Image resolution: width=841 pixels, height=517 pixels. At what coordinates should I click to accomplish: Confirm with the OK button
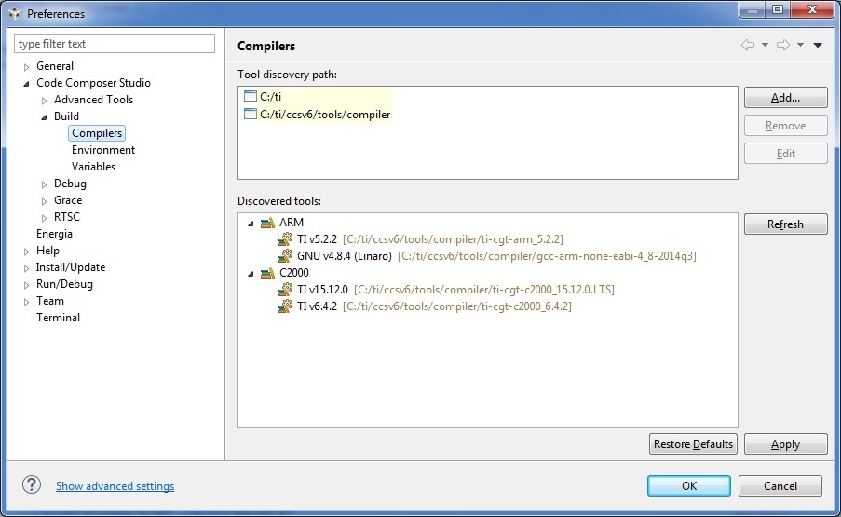pyautogui.click(x=688, y=486)
